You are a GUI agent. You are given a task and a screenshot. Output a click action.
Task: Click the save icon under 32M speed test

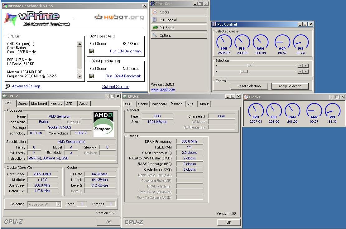92,51
